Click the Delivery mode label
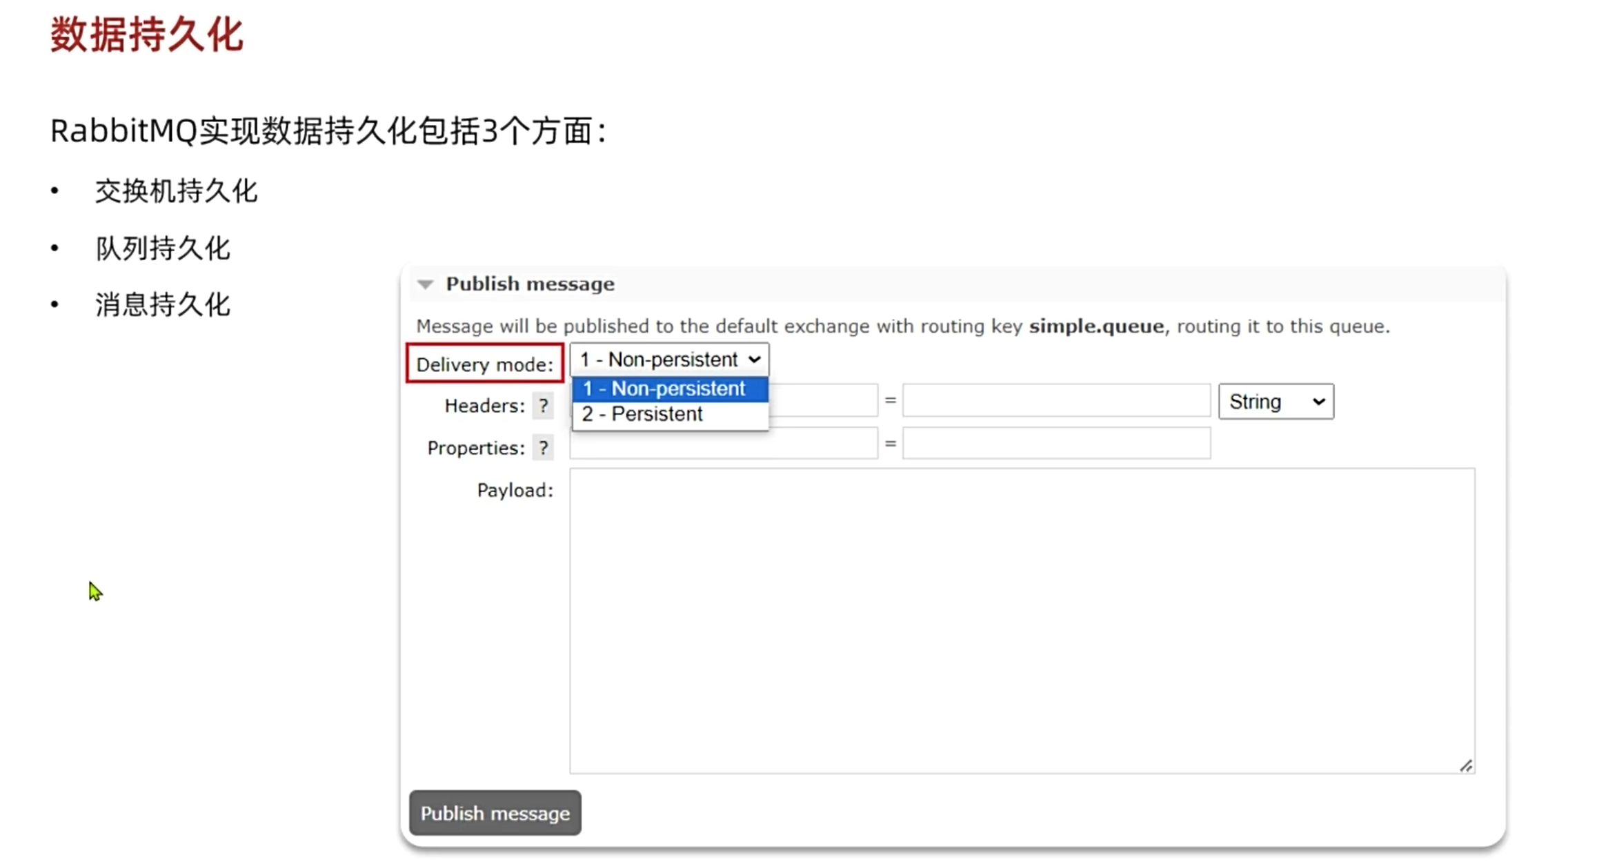 coord(485,364)
